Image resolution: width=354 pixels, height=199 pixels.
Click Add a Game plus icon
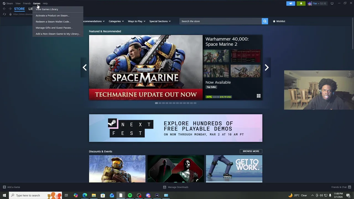(4, 187)
